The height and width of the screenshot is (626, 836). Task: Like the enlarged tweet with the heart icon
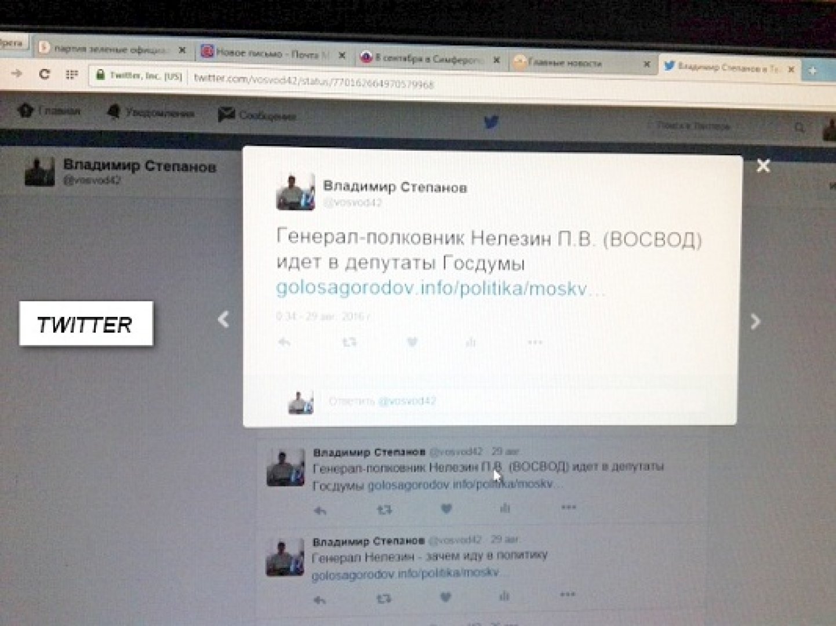point(412,342)
